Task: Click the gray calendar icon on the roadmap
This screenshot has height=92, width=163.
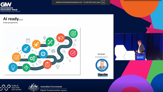Action: [28, 40]
